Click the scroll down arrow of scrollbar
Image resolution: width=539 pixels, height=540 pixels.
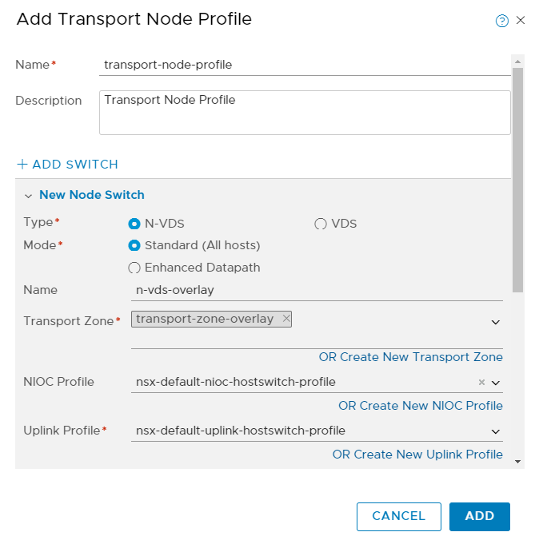coord(517,461)
